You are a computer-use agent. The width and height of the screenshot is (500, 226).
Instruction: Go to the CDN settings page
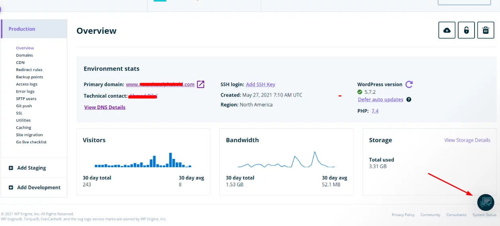(x=20, y=62)
